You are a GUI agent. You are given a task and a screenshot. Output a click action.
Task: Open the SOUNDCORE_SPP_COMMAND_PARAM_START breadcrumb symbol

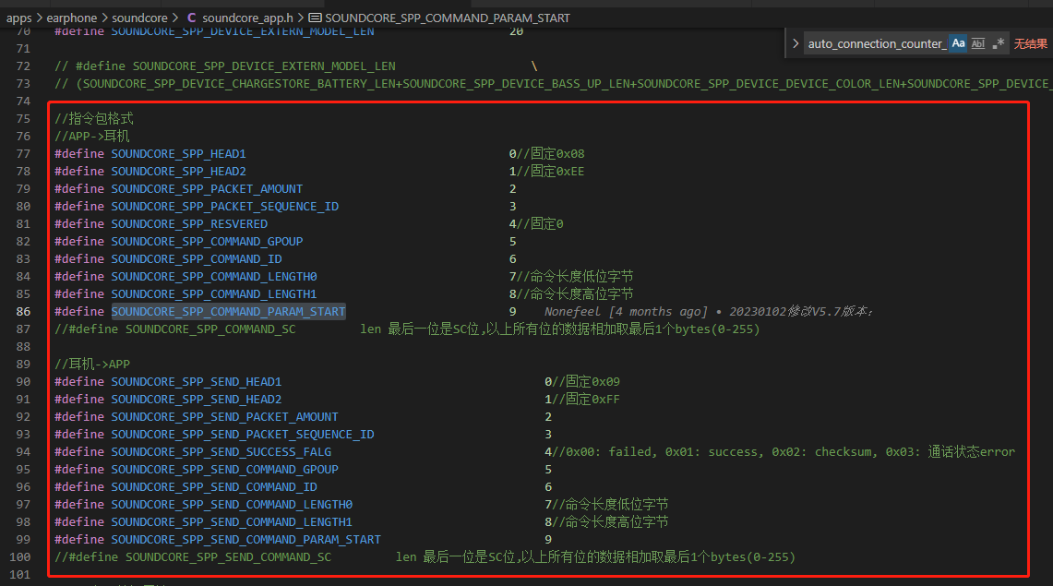point(448,18)
